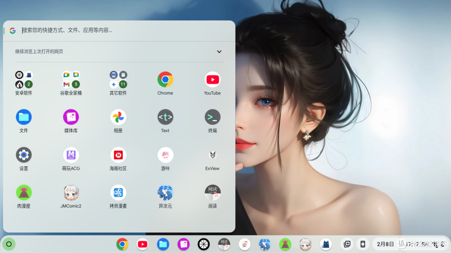This screenshot has width=451, height=253.
Task: Open the black wheel app on shelf
Action: tap(204, 244)
